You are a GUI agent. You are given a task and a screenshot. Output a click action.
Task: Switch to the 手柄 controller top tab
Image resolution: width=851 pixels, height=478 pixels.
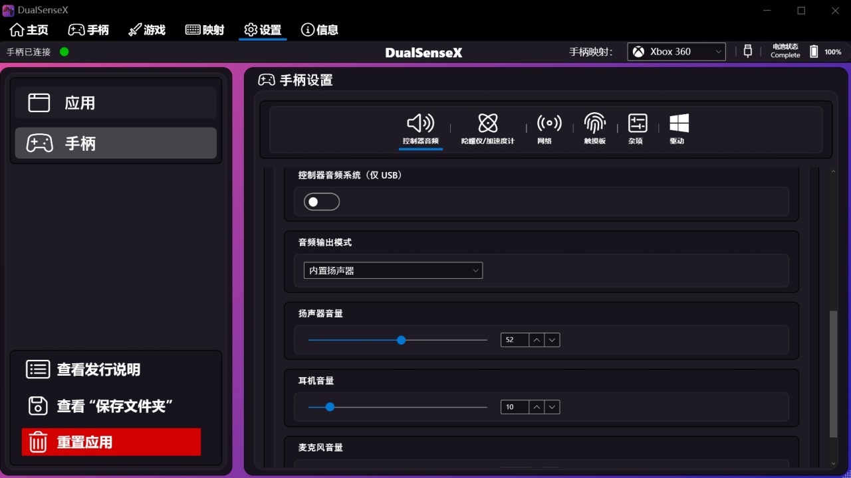click(88, 30)
